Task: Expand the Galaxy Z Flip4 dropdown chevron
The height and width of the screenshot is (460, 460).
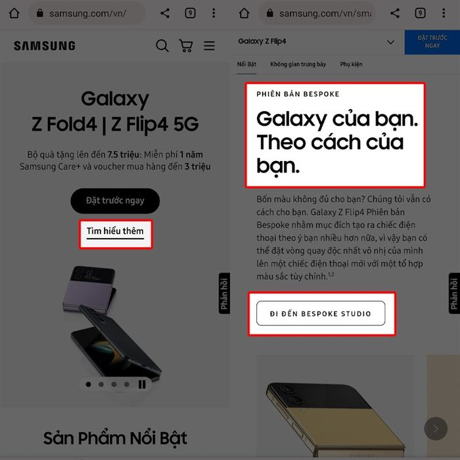Action: coord(390,42)
